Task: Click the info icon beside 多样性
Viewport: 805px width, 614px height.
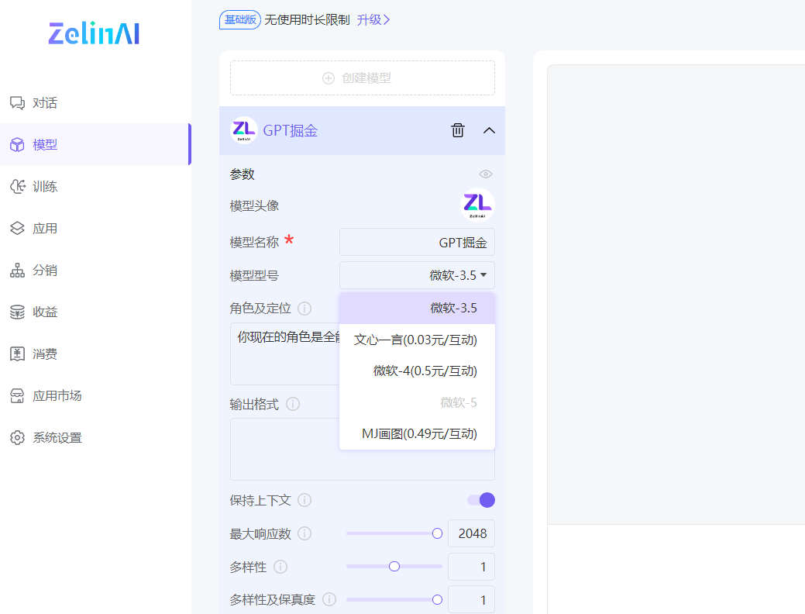Action: pyautogui.click(x=280, y=567)
